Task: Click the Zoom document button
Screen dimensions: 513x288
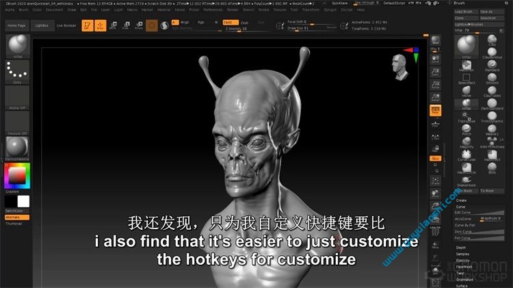Action: [x=435, y=72]
